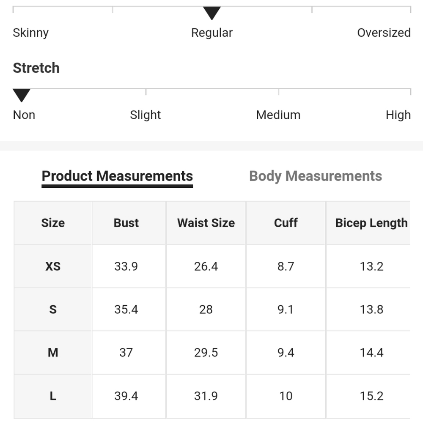
Task: Switch to the Body Measurements tab
Action: point(316,176)
